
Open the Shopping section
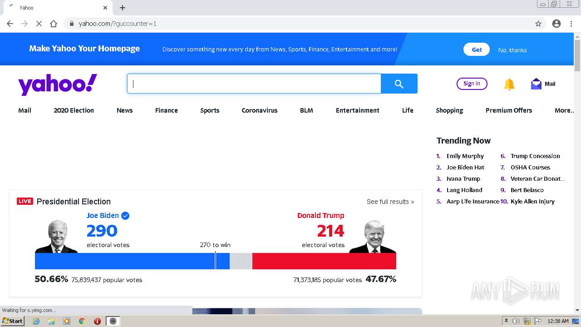pos(449,110)
